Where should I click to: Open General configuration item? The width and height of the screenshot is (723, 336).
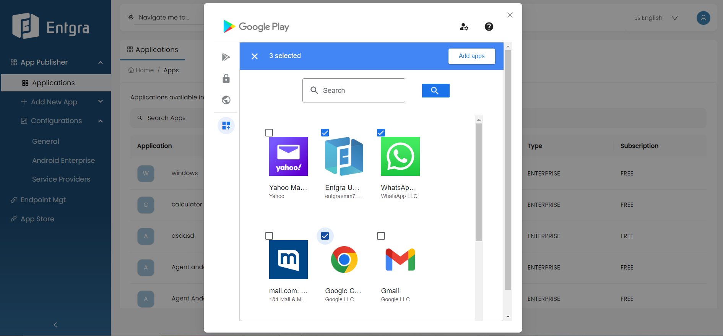[x=45, y=141]
